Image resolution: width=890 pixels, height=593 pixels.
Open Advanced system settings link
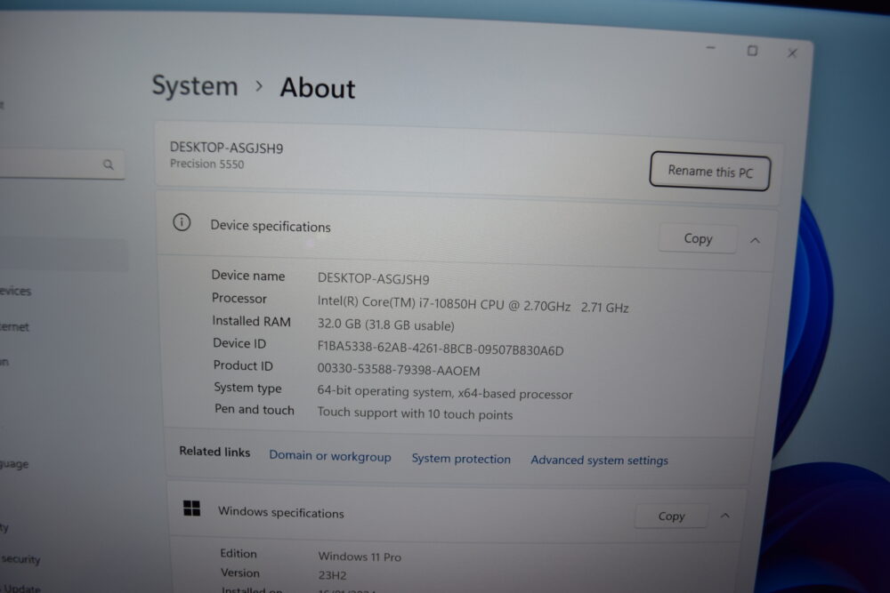point(599,461)
